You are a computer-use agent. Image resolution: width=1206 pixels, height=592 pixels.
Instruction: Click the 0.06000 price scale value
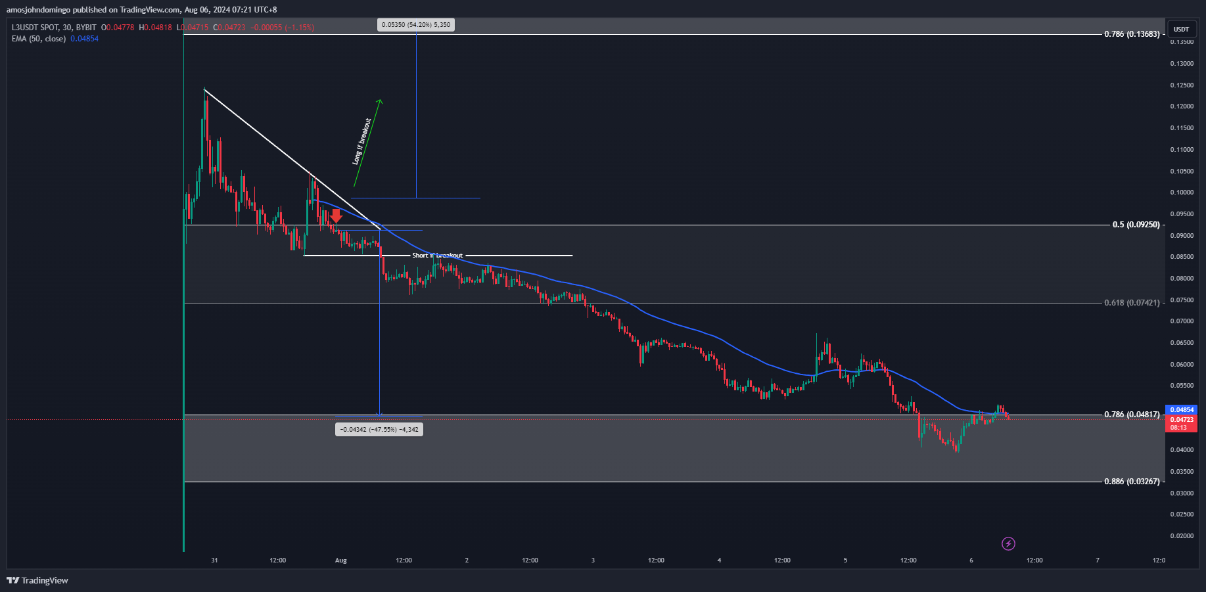1182,365
